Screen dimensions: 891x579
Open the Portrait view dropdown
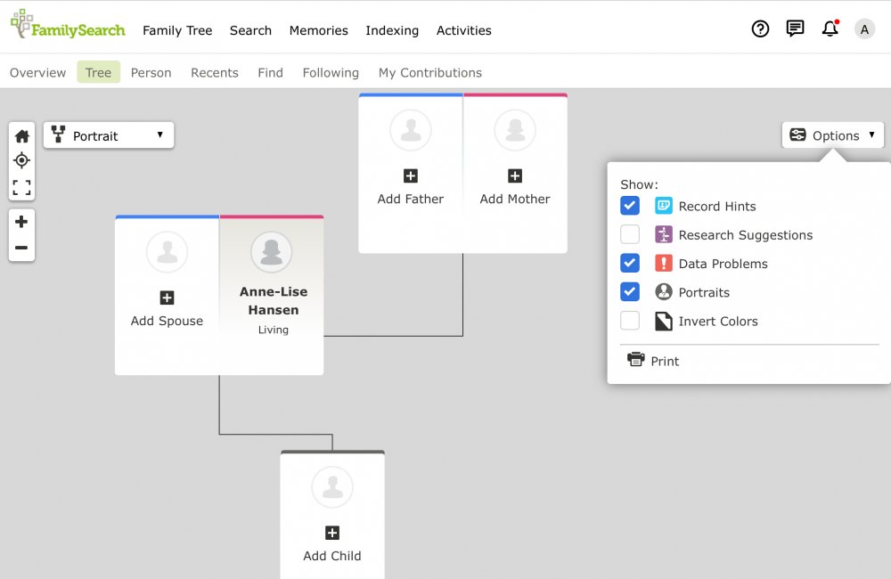click(x=109, y=135)
